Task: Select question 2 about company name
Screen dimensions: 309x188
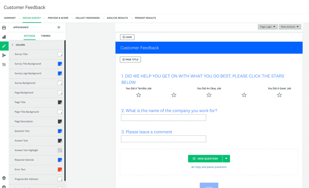Action: tap(169, 111)
